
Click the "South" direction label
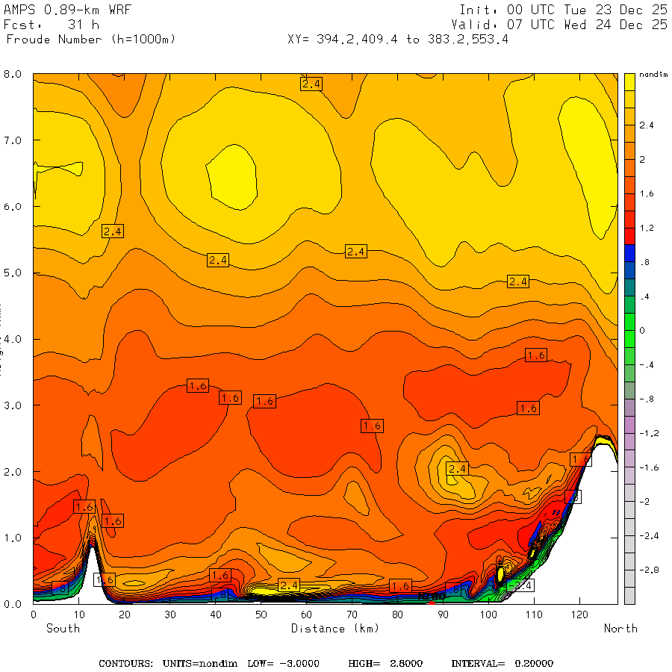click(63, 629)
